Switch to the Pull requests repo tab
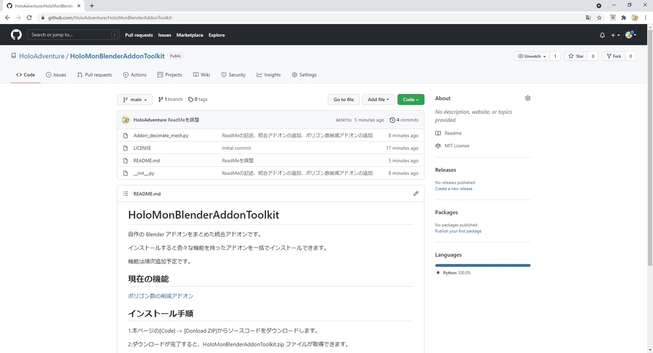The image size is (653, 353). pyautogui.click(x=95, y=75)
